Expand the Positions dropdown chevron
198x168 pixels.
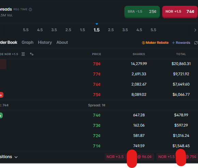click(x=16, y=157)
